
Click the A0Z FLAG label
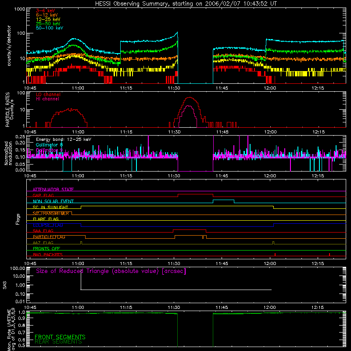[x=43, y=243]
